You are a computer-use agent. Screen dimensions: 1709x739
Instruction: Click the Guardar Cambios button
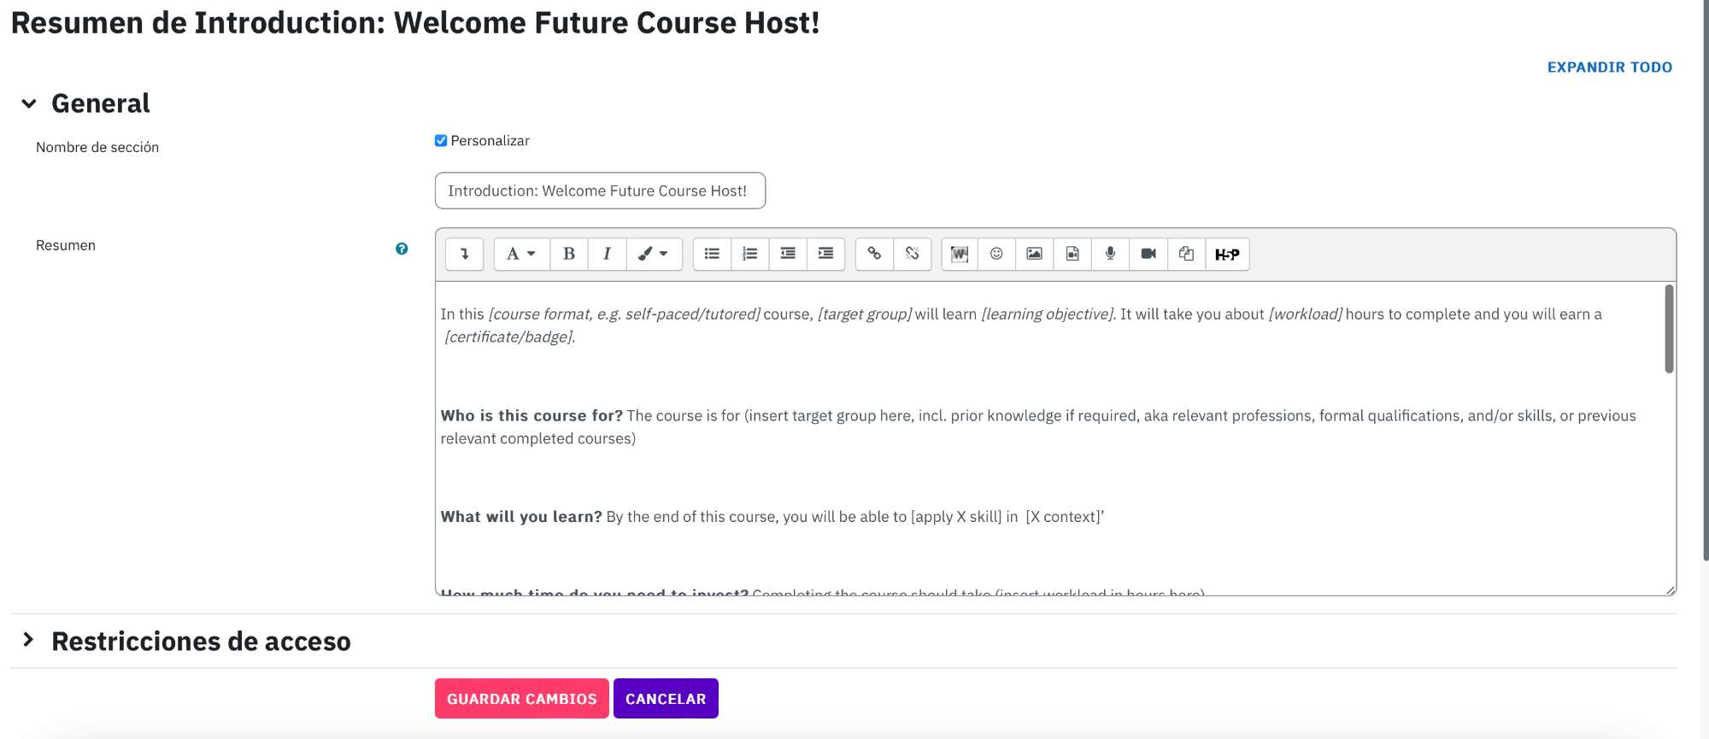pos(522,698)
